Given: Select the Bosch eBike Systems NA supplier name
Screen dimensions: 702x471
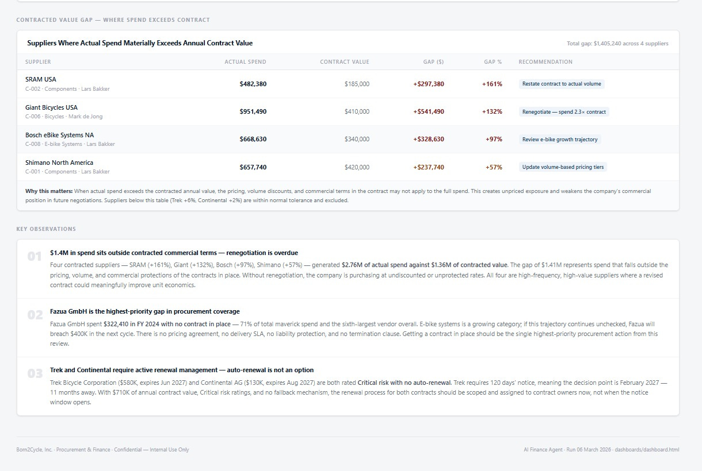Looking at the screenshot, I should coord(59,135).
